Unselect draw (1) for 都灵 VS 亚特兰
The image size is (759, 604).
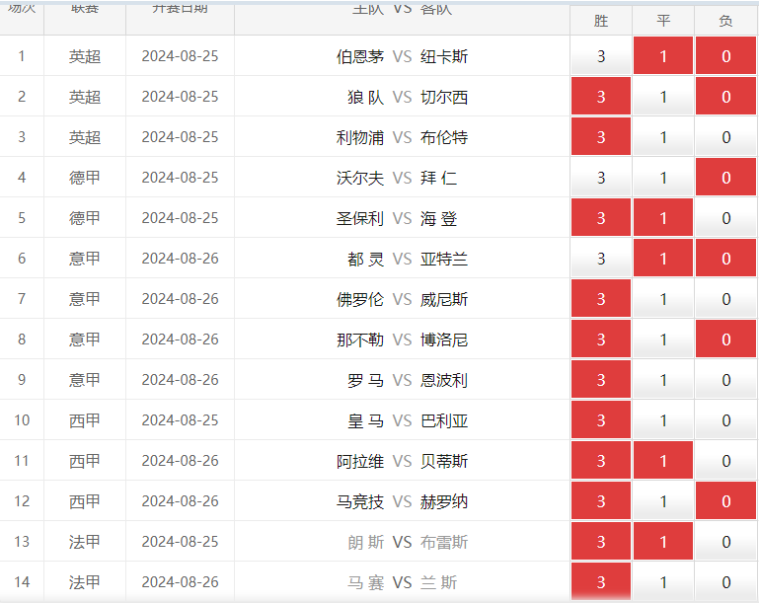click(x=663, y=259)
